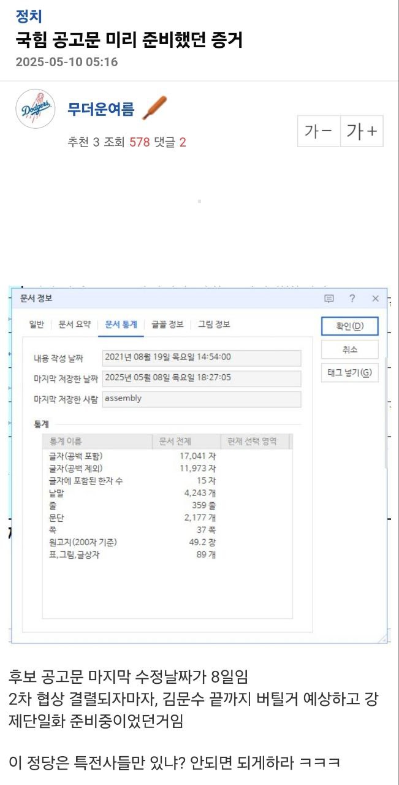Go to the 글꼴 정보 tab
This screenshot has width=399, height=785.
click(x=167, y=324)
